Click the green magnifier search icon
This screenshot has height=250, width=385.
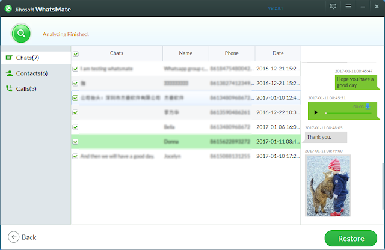21,34
